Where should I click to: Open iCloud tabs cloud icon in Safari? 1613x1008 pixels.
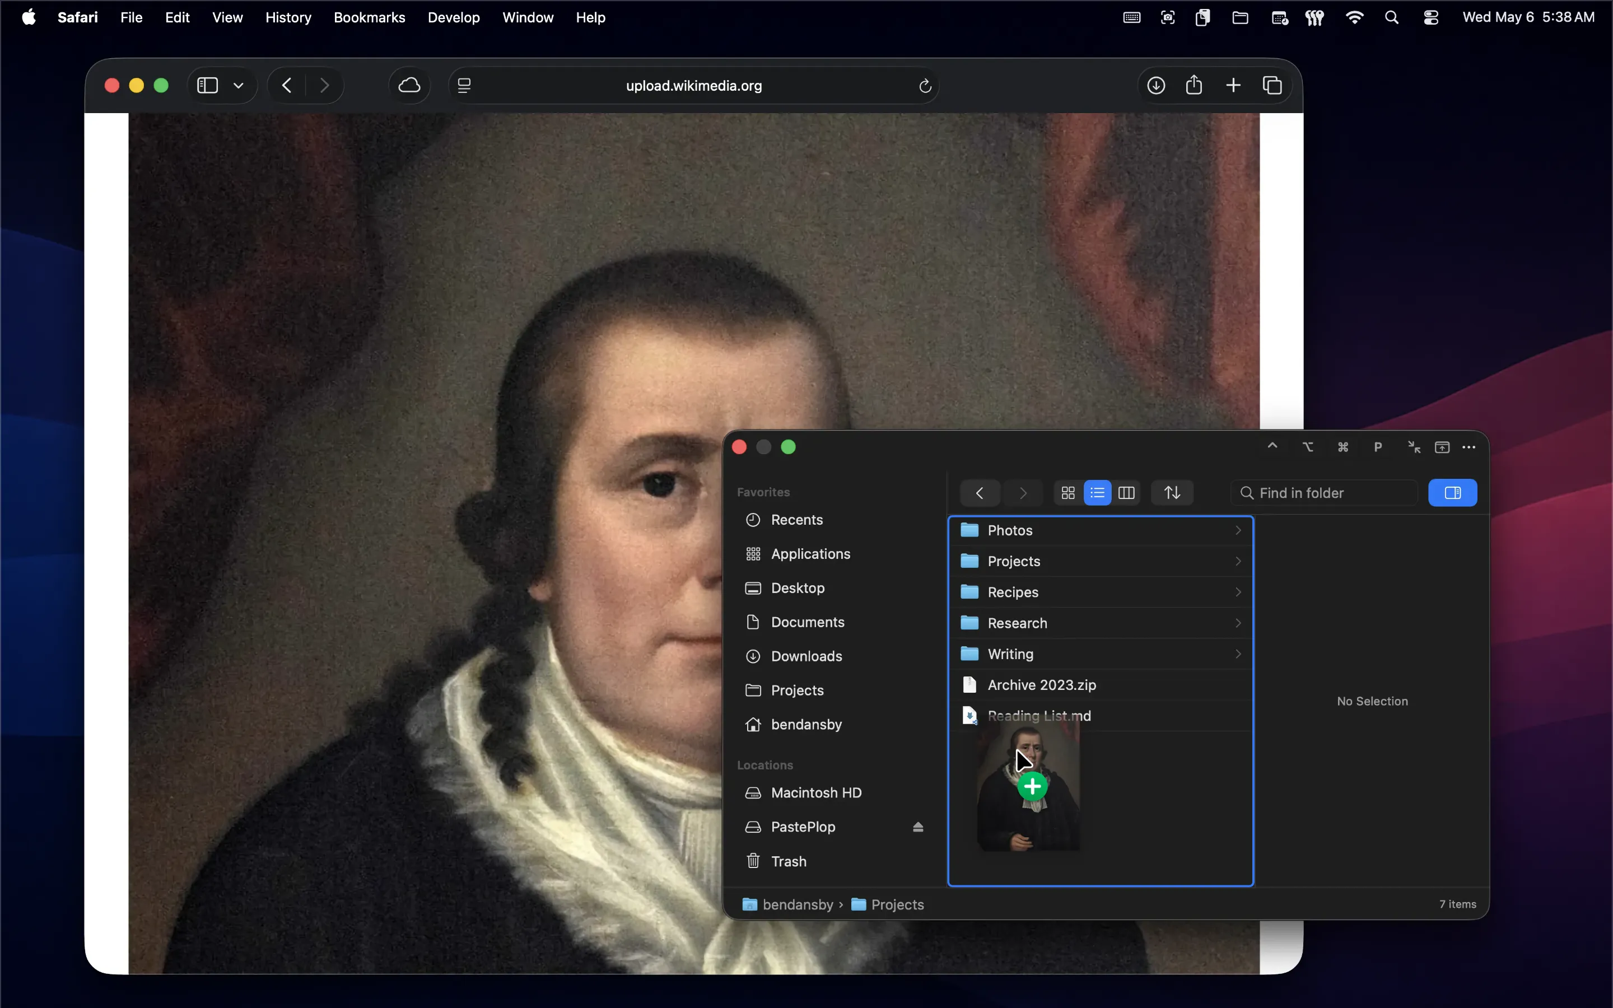[x=409, y=85]
